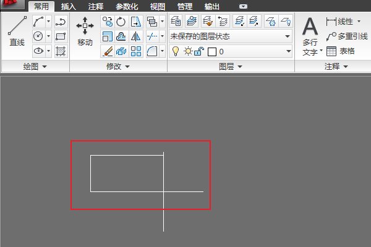The height and width of the screenshot is (247, 371).
Task: Open the 未保存的图层状态 layer state dropdown
Action: [x=230, y=36]
